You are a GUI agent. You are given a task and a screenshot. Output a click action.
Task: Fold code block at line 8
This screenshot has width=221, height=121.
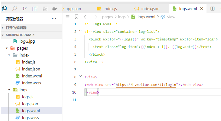tap(80, 76)
